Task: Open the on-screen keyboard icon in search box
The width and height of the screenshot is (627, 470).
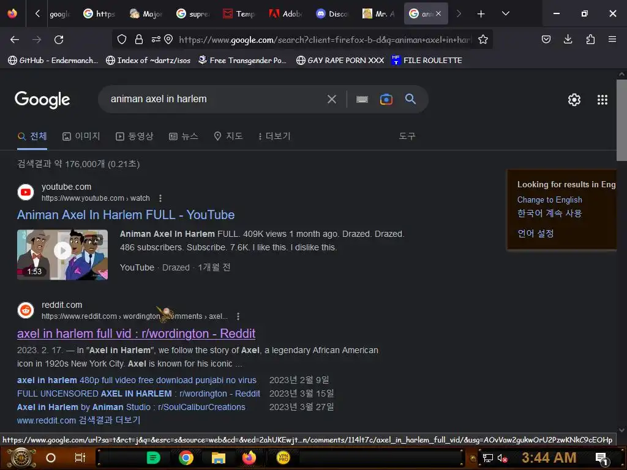Action: [x=362, y=99]
